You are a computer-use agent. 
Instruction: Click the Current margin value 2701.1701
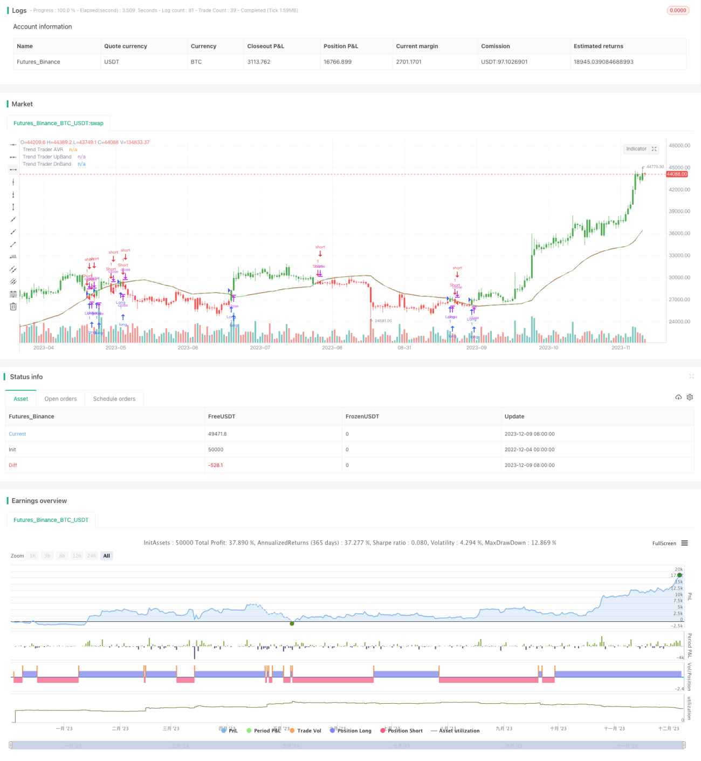[x=409, y=62]
